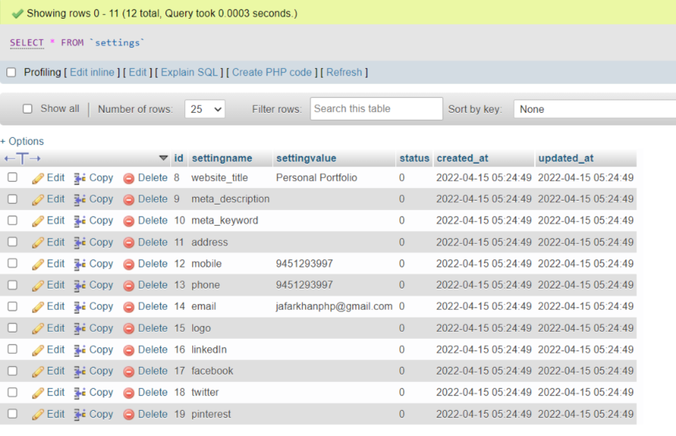Click the Copy icon for logo row
Image resolution: width=676 pixels, height=436 pixels.
[80, 329]
